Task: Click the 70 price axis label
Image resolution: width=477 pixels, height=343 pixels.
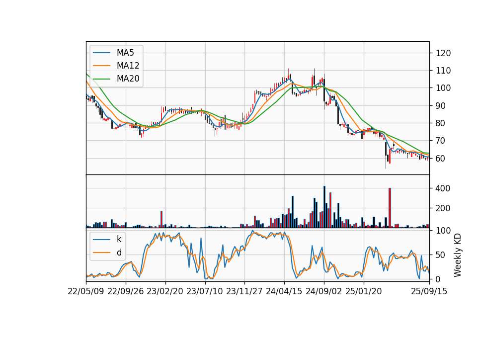Action: coord(441,141)
